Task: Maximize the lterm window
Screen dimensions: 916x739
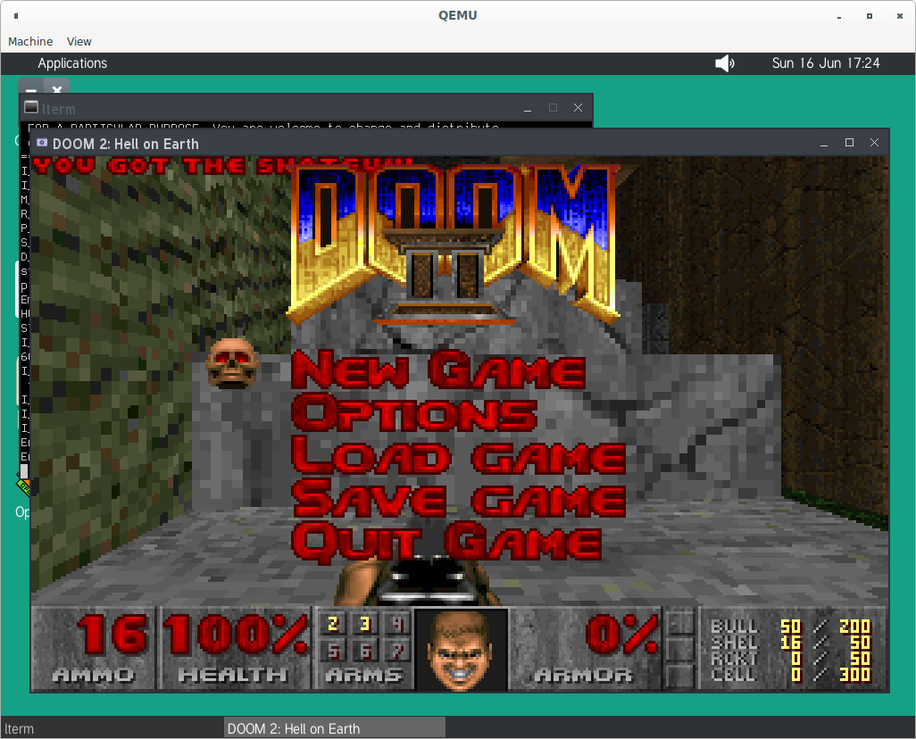Action: pyautogui.click(x=554, y=107)
